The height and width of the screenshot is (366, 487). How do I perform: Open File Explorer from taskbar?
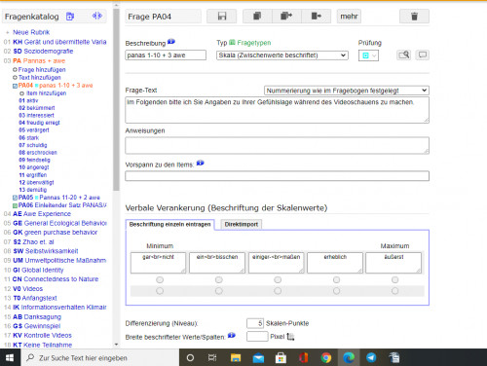pyautogui.click(x=236, y=358)
